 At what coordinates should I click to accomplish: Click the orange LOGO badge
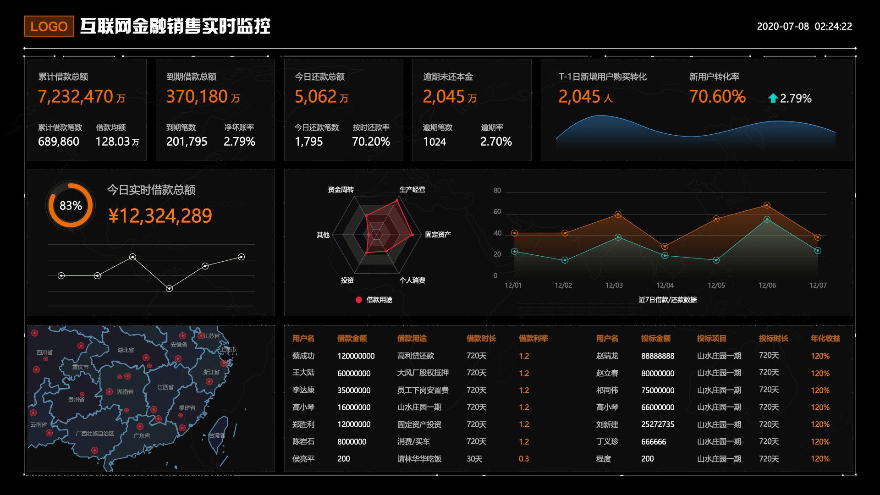coord(49,26)
